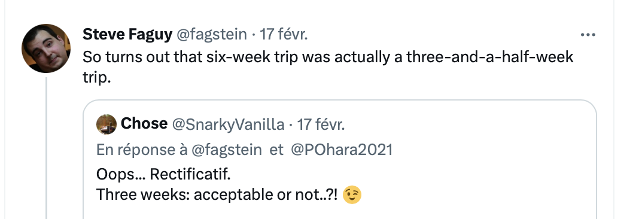Screen dimensions: 639x219
Task: Click the @POhara2021 mention
Action: click(342, 150)
